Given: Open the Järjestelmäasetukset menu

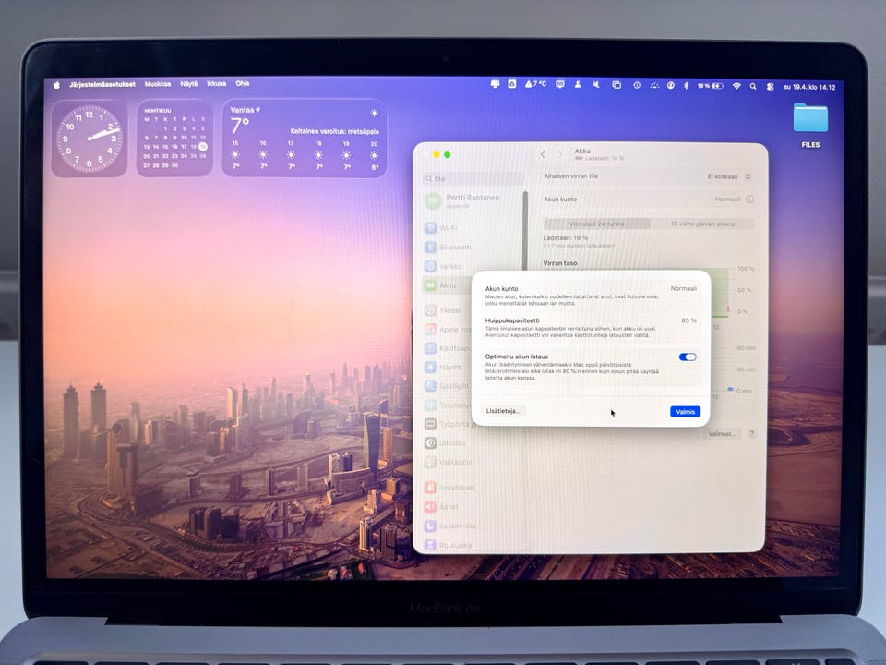Looking at the screenshot, I should 102,84.
